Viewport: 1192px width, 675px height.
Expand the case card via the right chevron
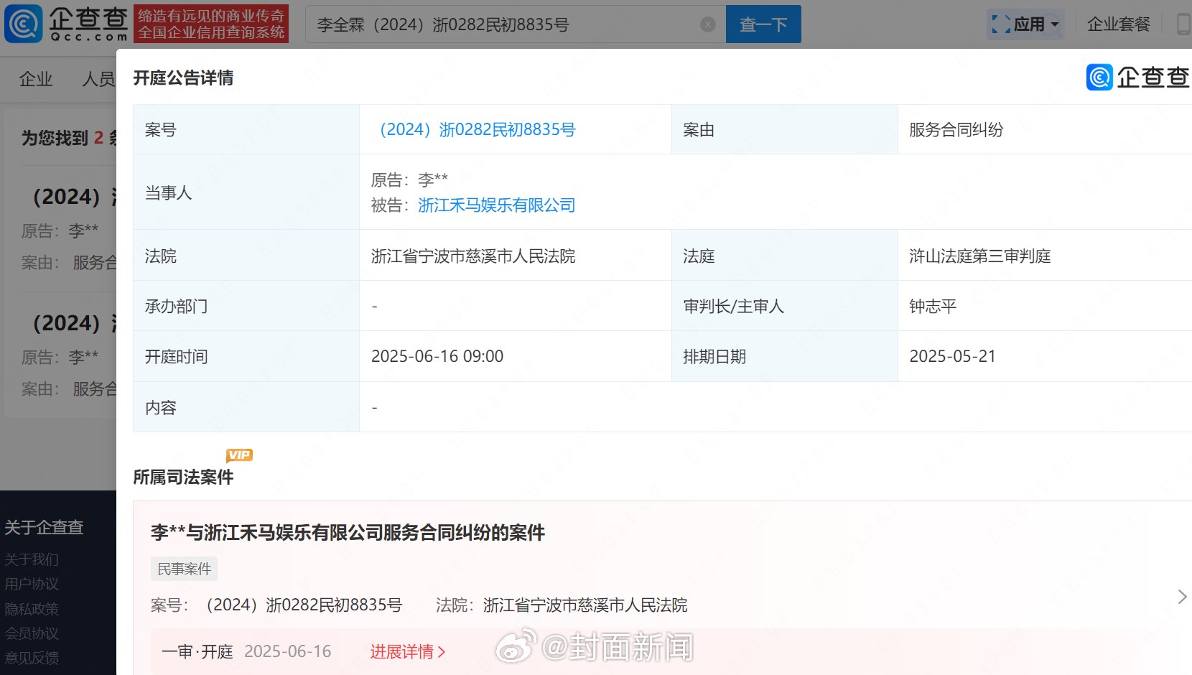(x=1181, y=596)
